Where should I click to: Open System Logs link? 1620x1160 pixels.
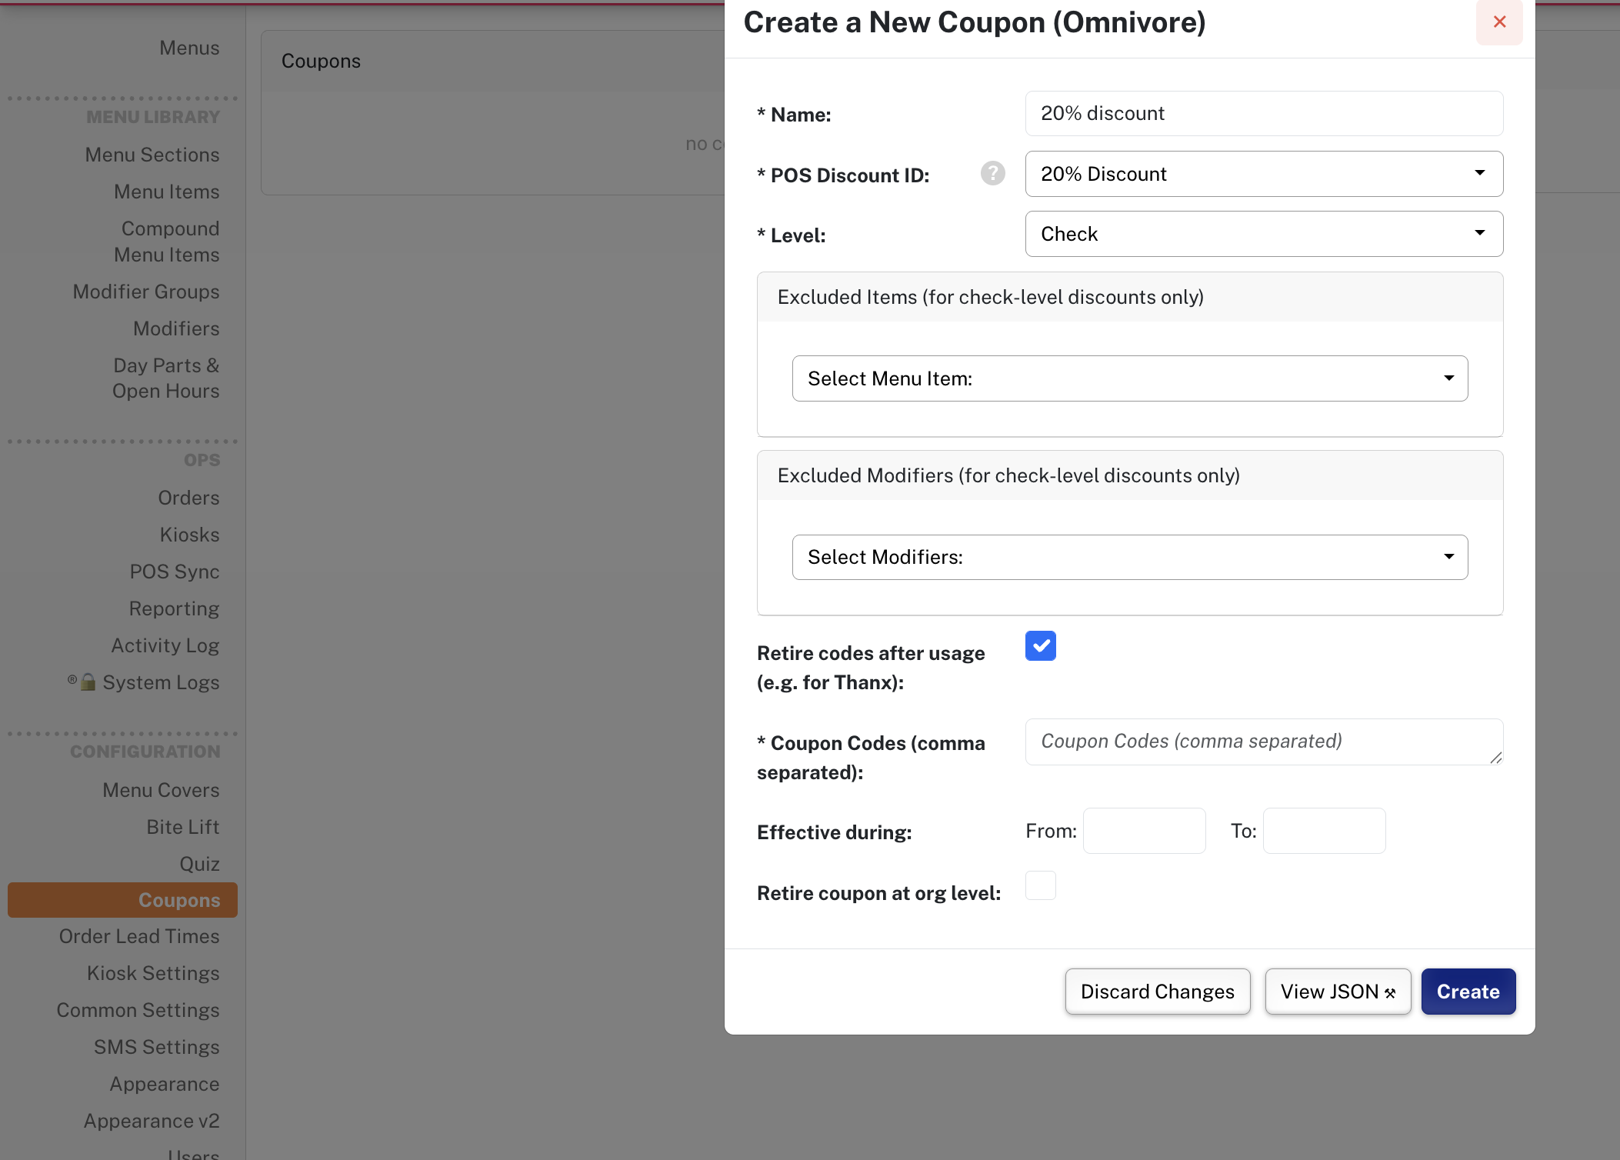click(x=161, y=682)
